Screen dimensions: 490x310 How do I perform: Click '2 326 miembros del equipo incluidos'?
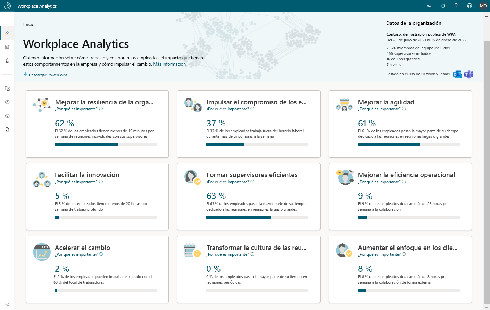point(418,48)
